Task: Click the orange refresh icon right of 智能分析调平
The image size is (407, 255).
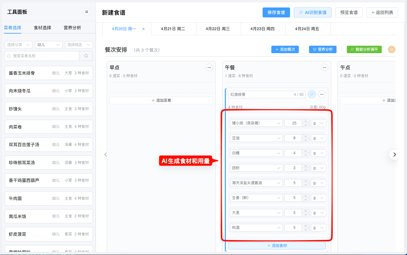Action: coord(391,49)
